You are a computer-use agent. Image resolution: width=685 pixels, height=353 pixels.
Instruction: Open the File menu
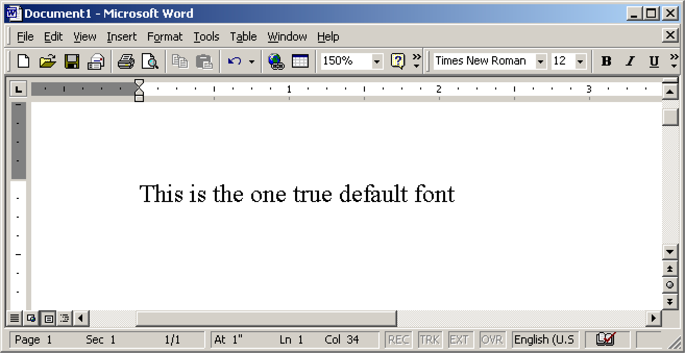25,37
